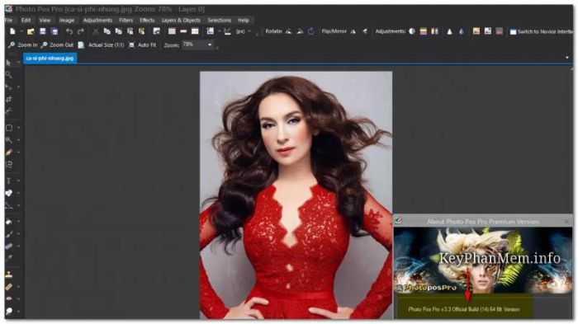The image size is (578, 324).
Task: Select the magnifier Zoom tool in sidebar
Action: (8, 75)
